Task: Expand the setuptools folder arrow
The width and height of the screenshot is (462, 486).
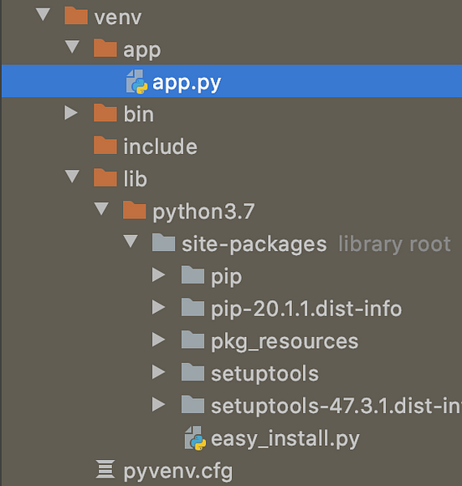Action: (158, 372)
